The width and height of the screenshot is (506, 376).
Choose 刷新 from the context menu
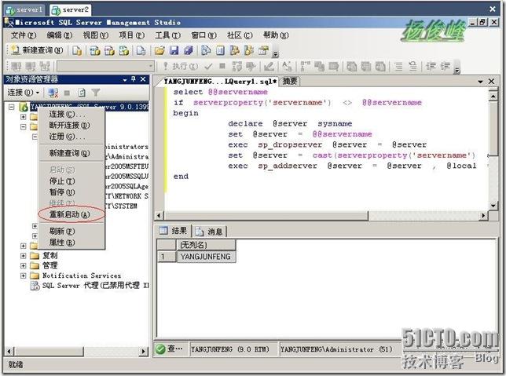[71, 232]
